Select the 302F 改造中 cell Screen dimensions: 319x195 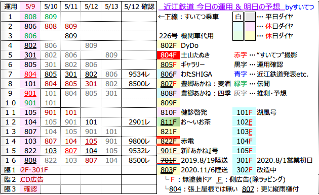pyautogui.click(x=244, y=170)
